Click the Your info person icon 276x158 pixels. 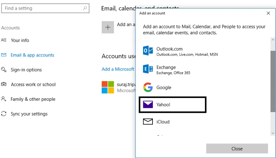coord(4,40)
